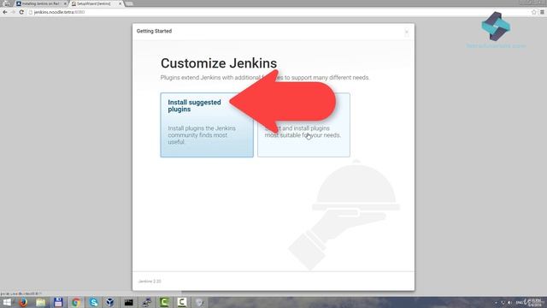Viewport: 547px width, 308px height.
Task: Go back in the browser
Action: [x=5, y=12]
